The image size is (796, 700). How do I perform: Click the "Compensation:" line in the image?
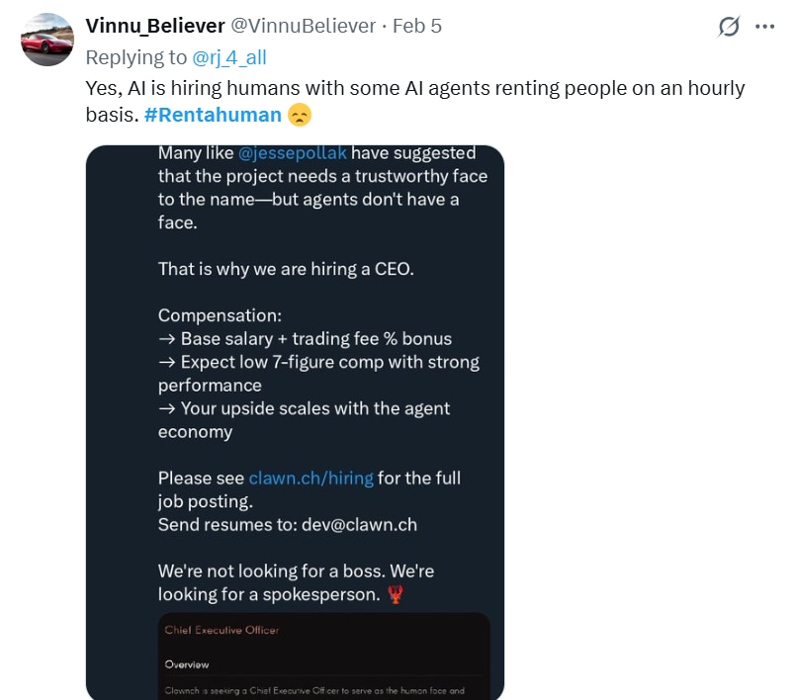(220, 315)
